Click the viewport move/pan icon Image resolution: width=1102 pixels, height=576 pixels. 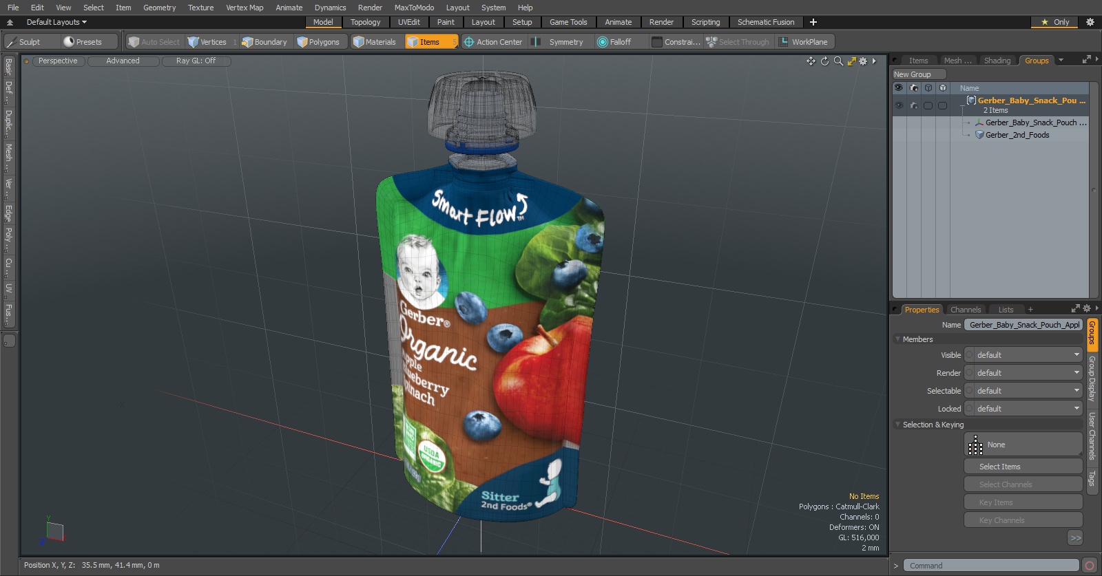[x=811, y=61]
